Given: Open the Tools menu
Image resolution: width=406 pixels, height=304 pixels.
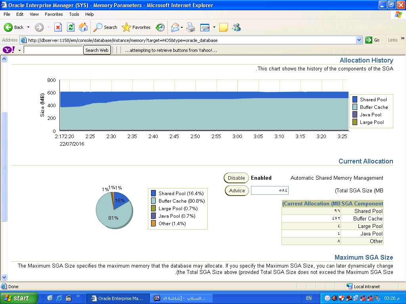Looking at the screenshot, I should click(74, 14).
